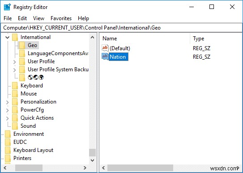Screen dimensions: 243x173
Task: Select the International key label
Action: (35, 37)
